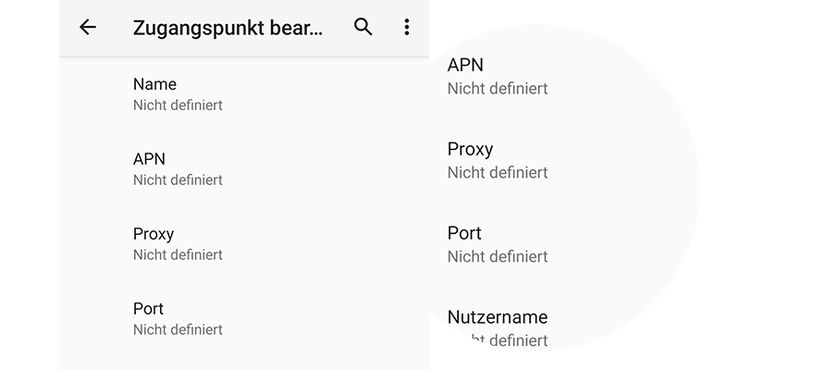
Task: Choose Port label in the magnified circle
Action: pos(464,233)
